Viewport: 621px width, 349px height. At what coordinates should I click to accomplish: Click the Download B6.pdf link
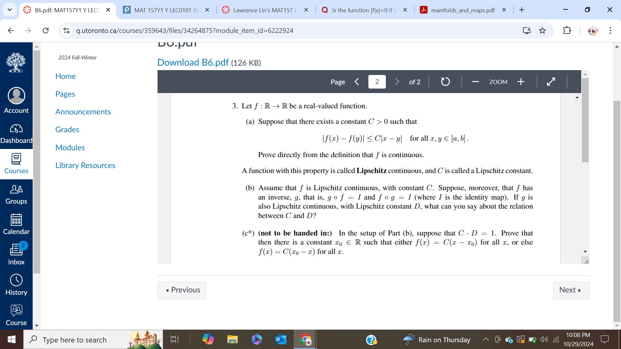(193, 62)
